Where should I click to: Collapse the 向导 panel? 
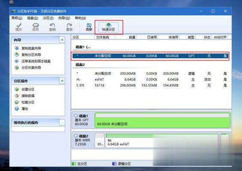pos(62,40)
